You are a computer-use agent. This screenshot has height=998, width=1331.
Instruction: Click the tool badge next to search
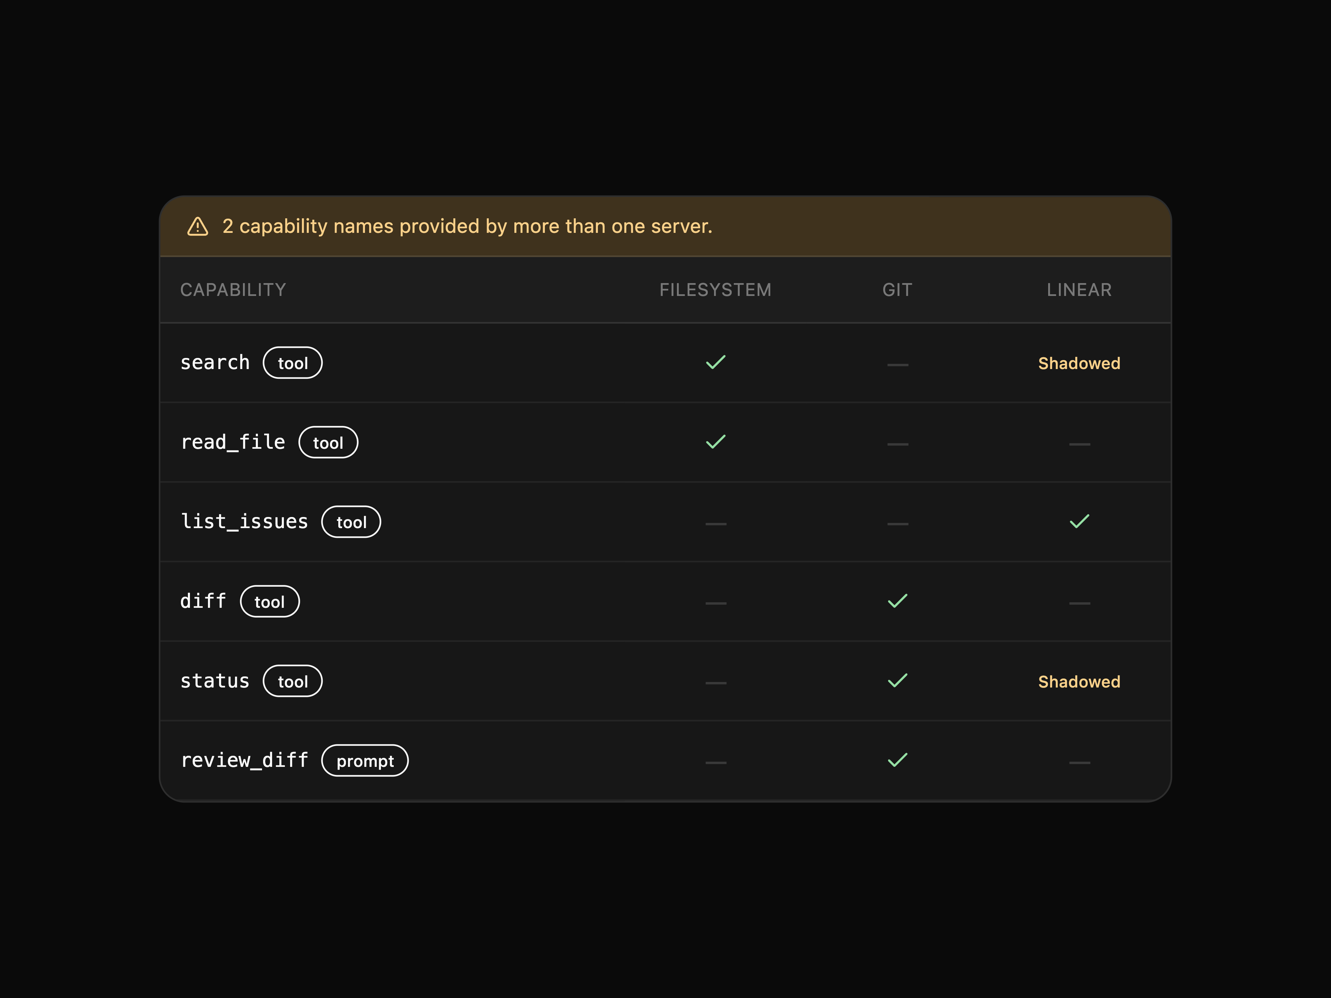[293, 363]
